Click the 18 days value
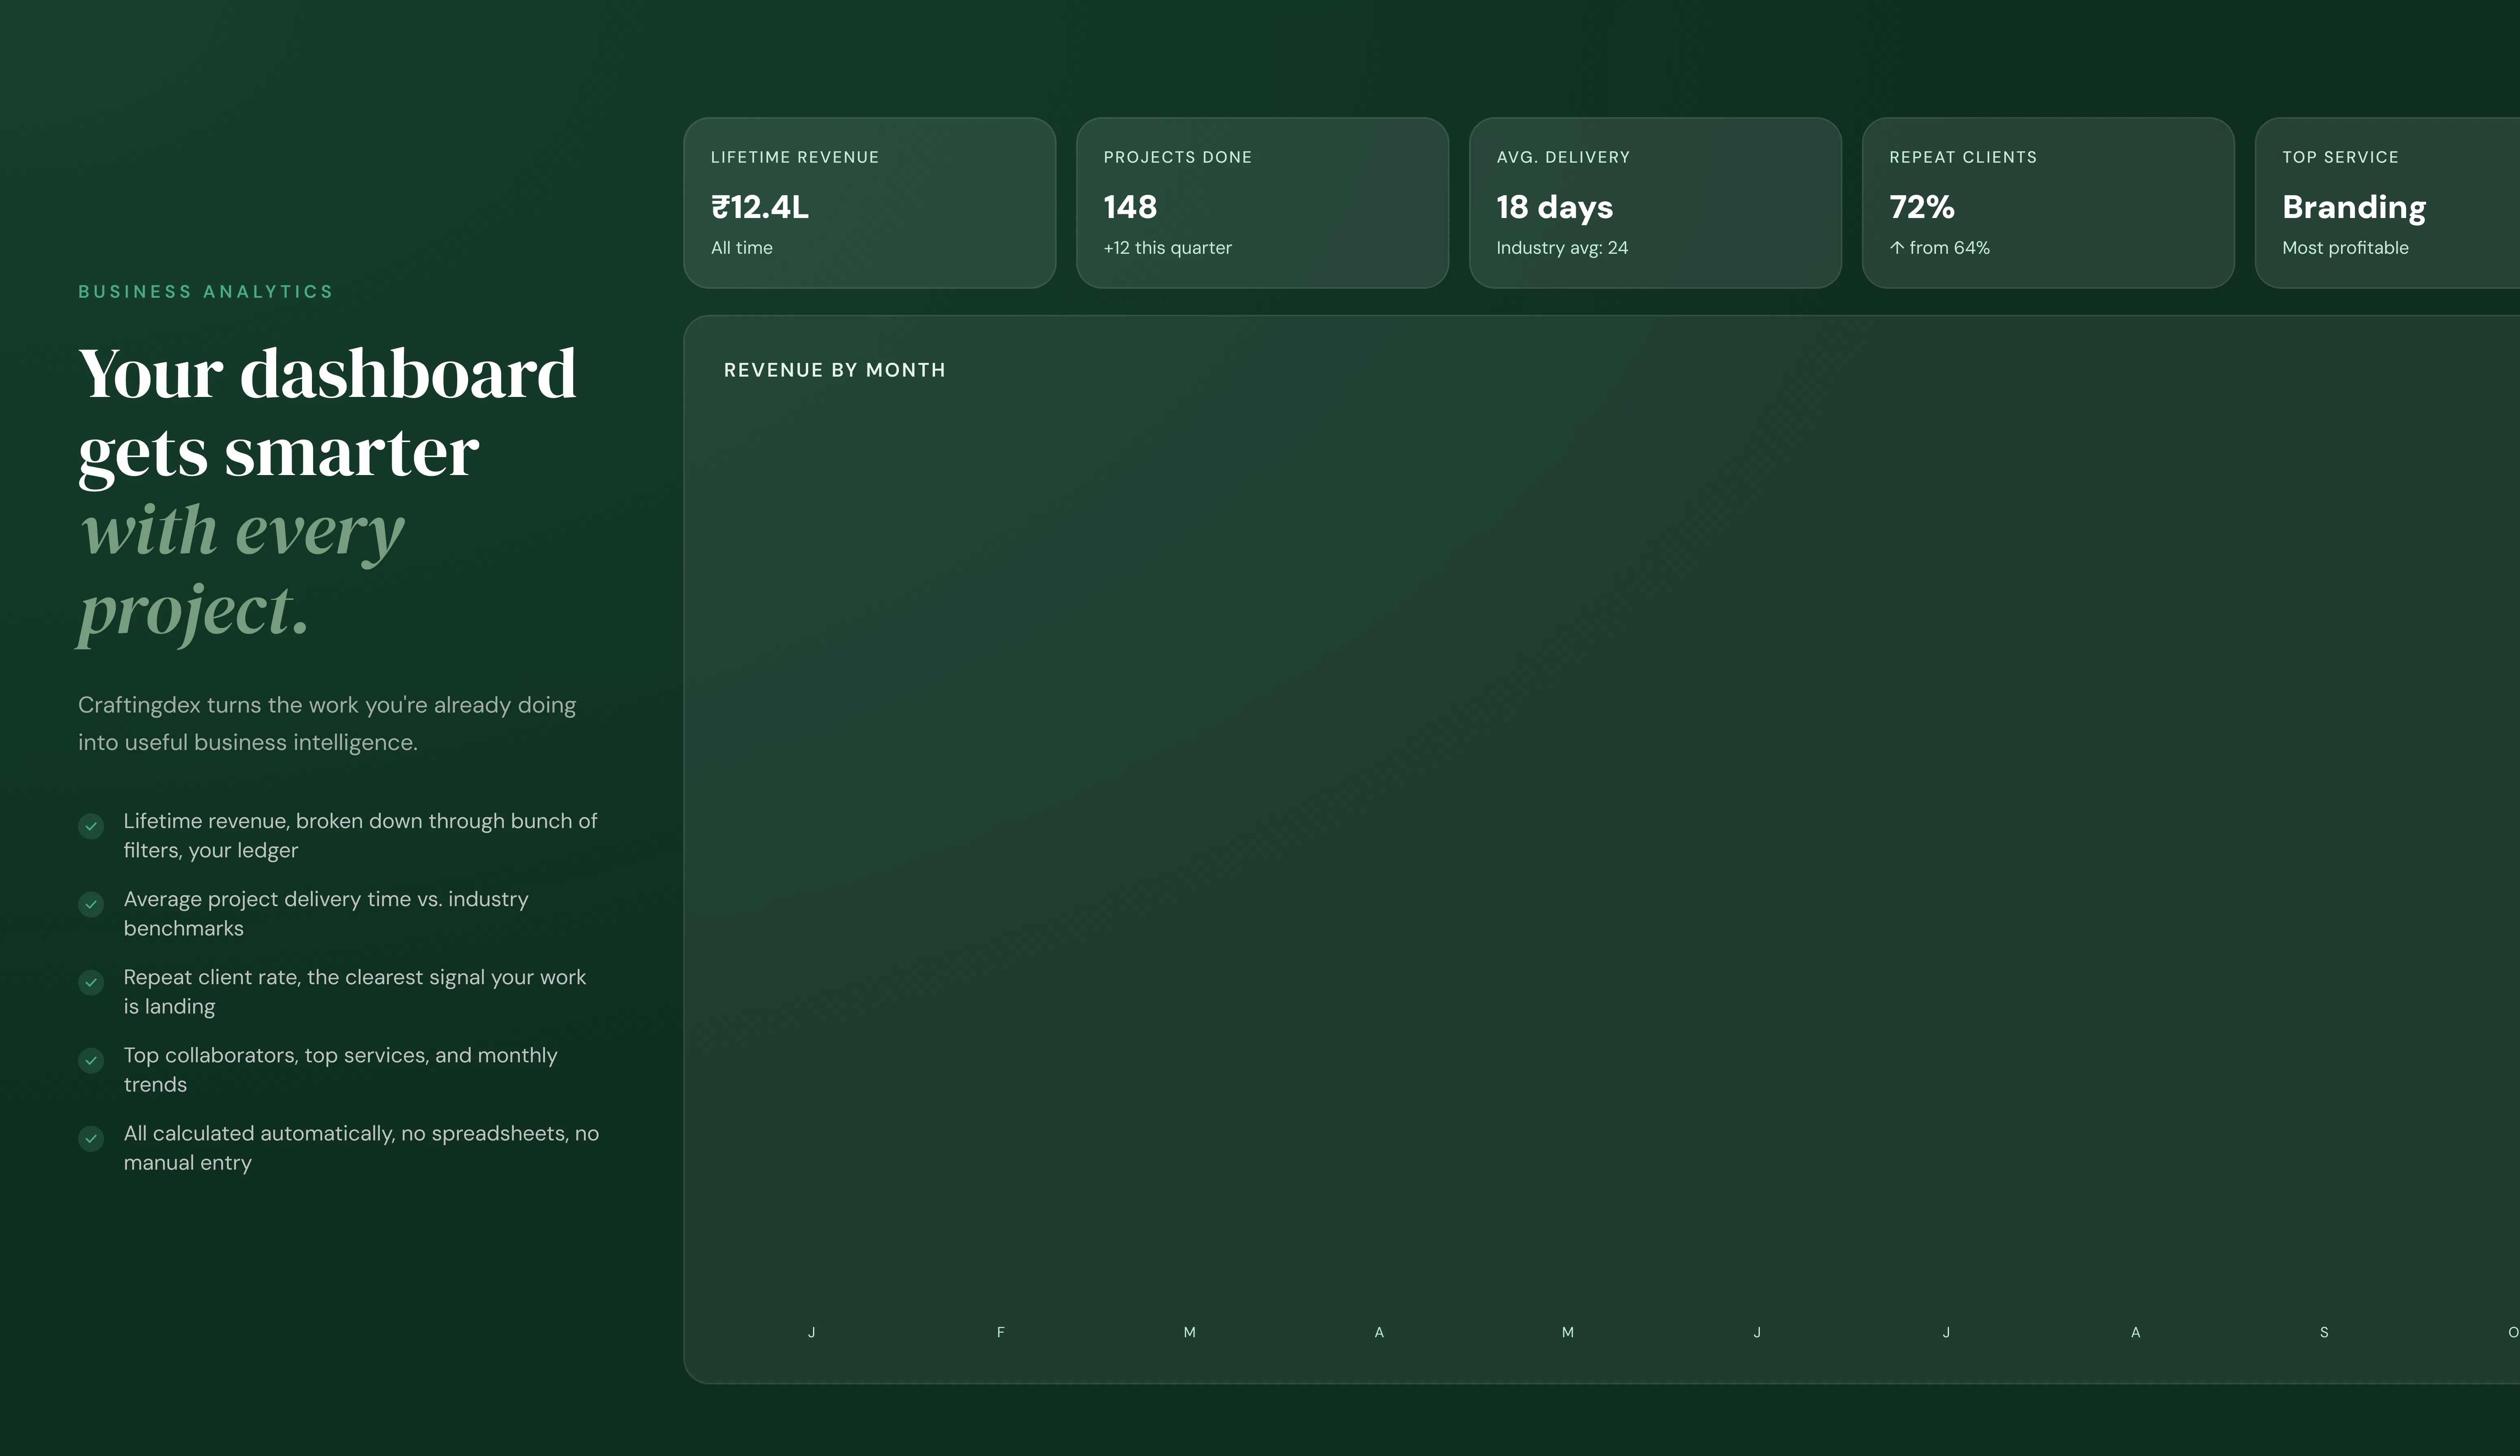This screenshot has width=2520, height=1456. tap(1554, 208)
